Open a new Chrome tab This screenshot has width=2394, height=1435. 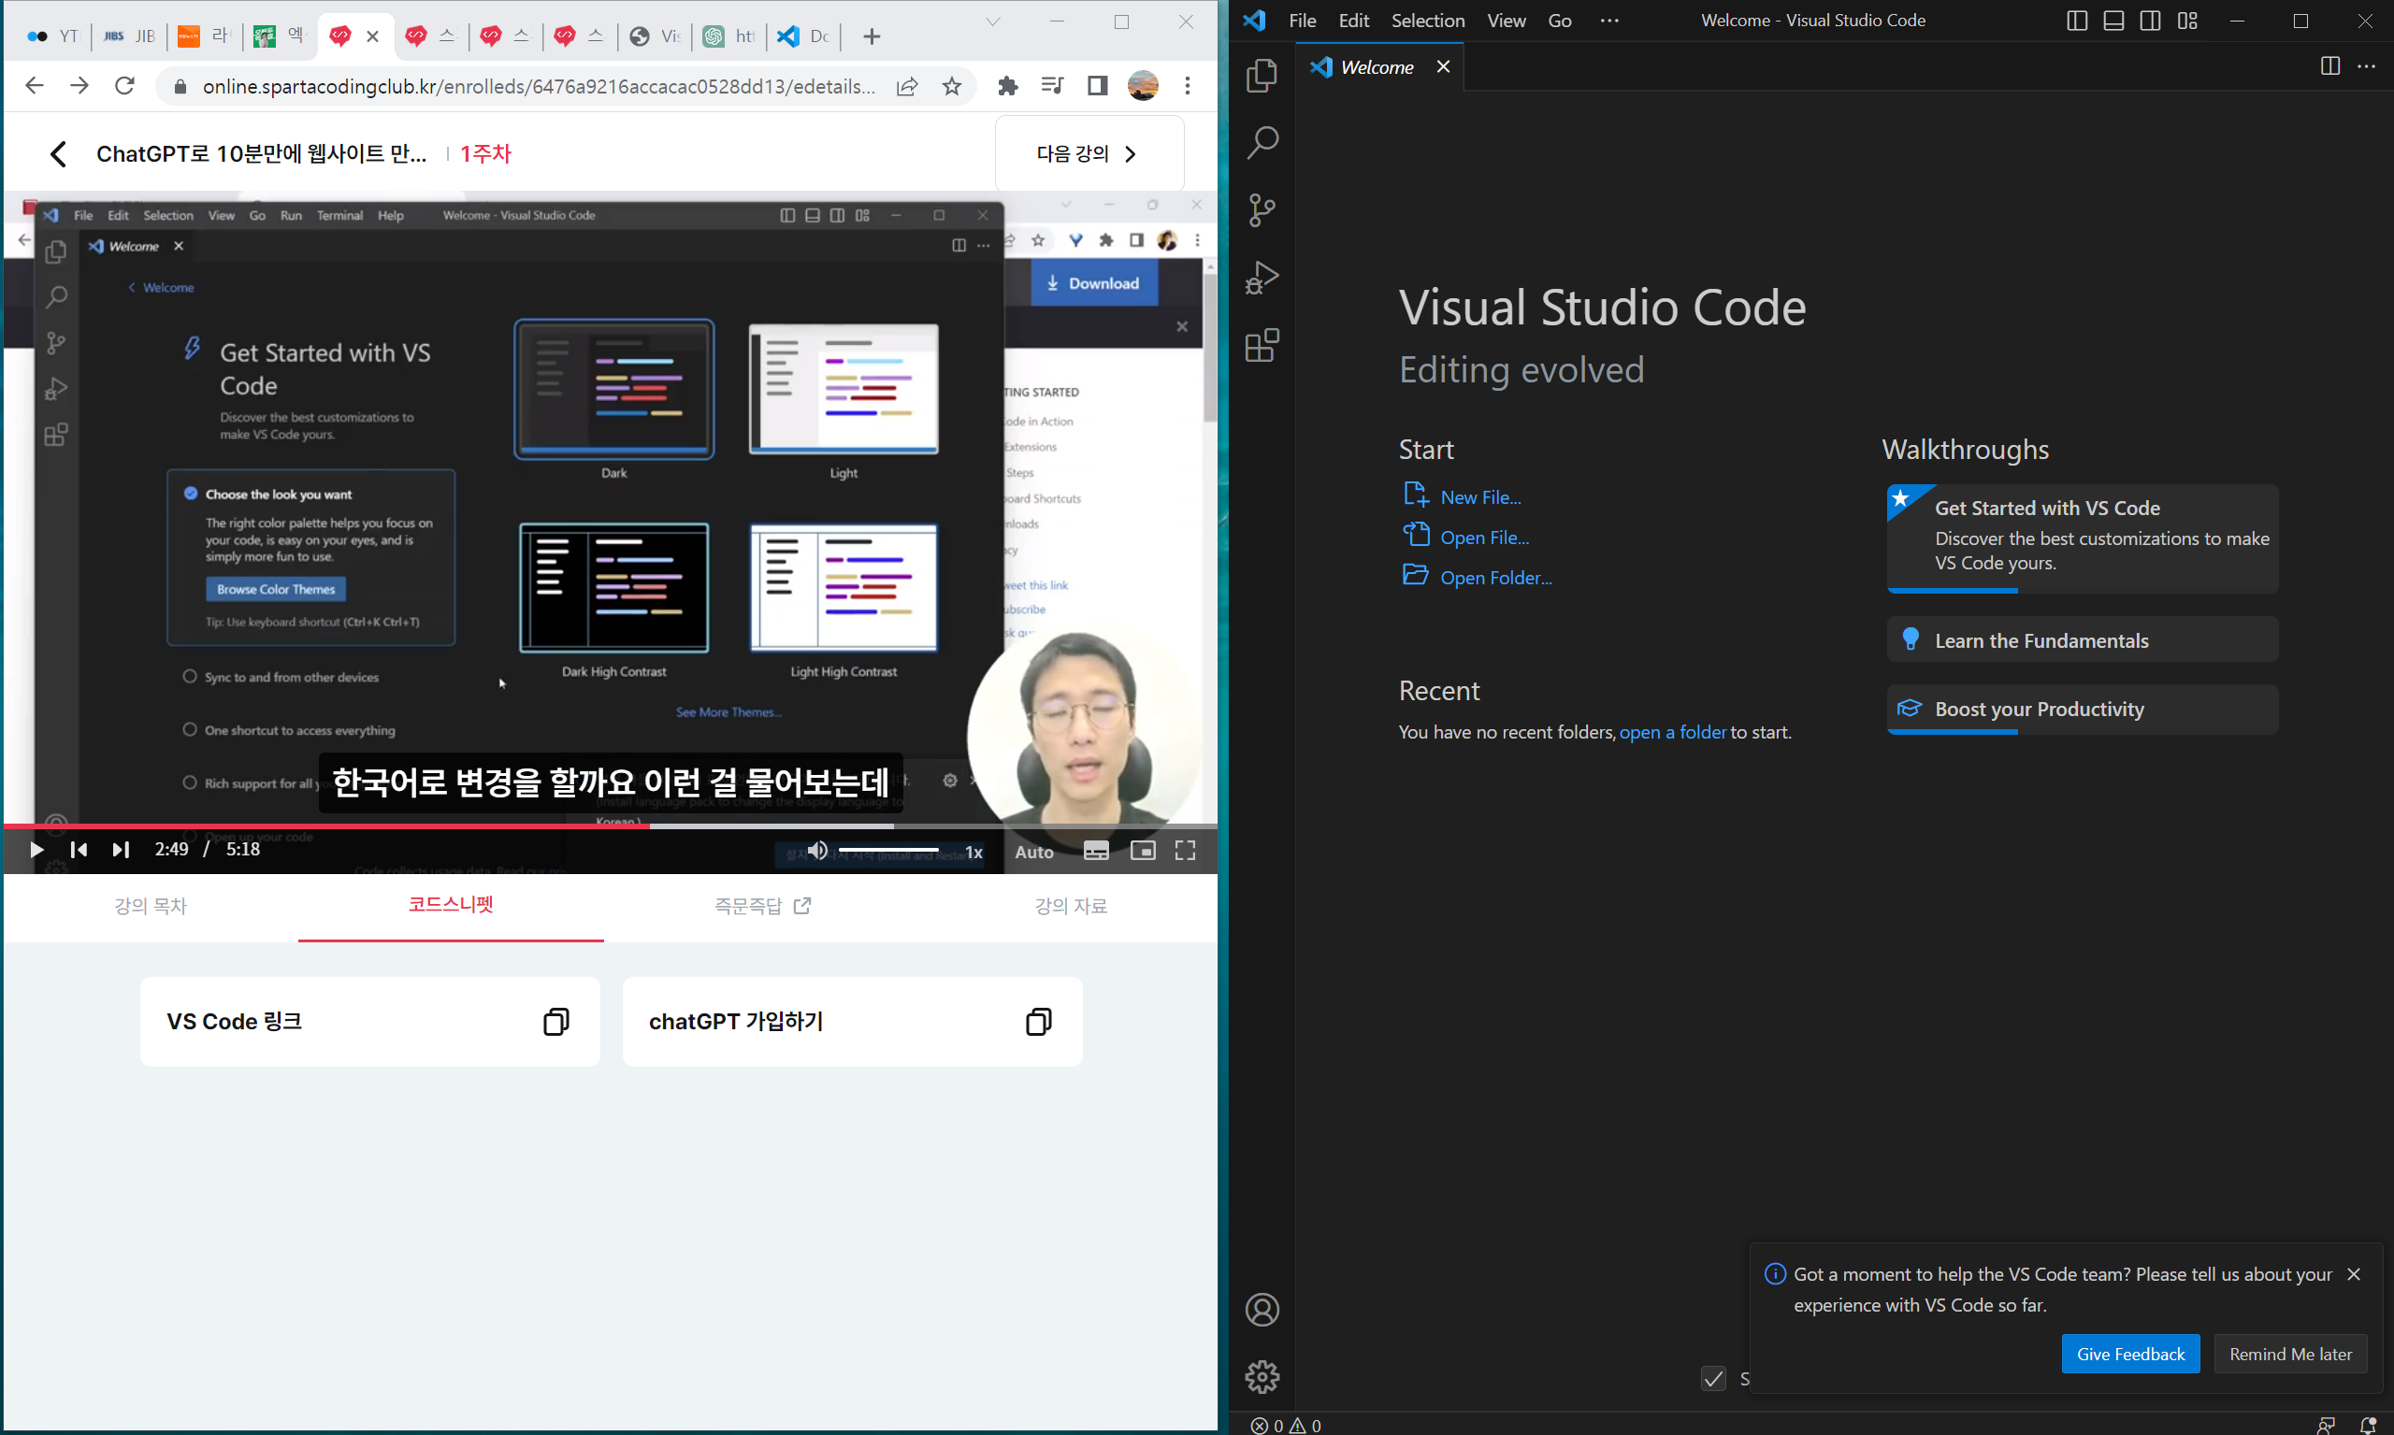(872, 36)
